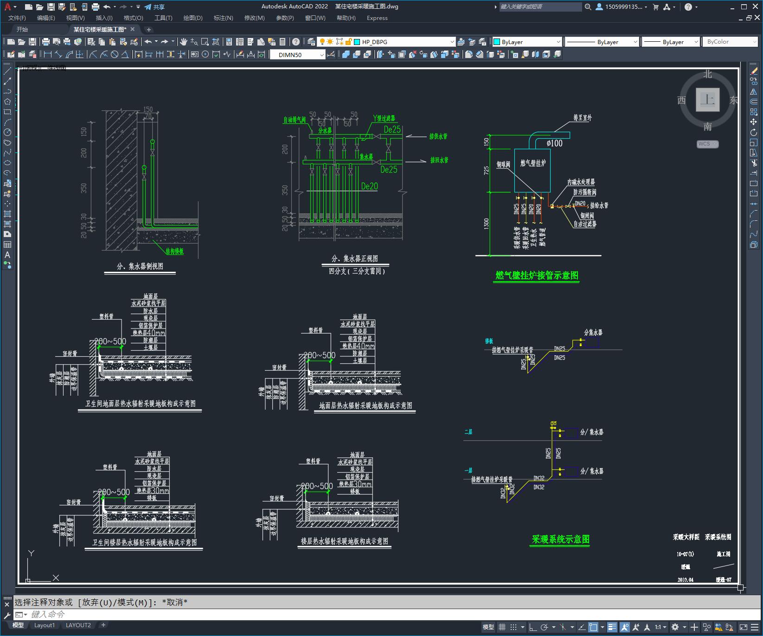The height and width of the screenshot is (636, 763).
Task: Switch to the Layout1 tab
Action: [x=45, y=625]
